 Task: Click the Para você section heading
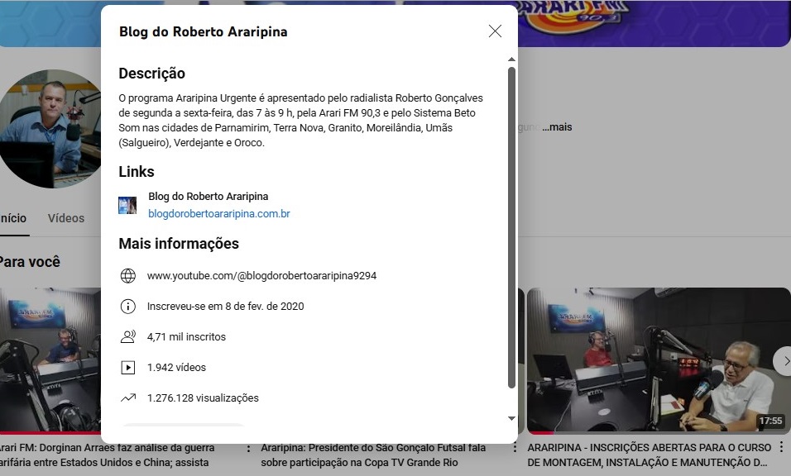30,262
